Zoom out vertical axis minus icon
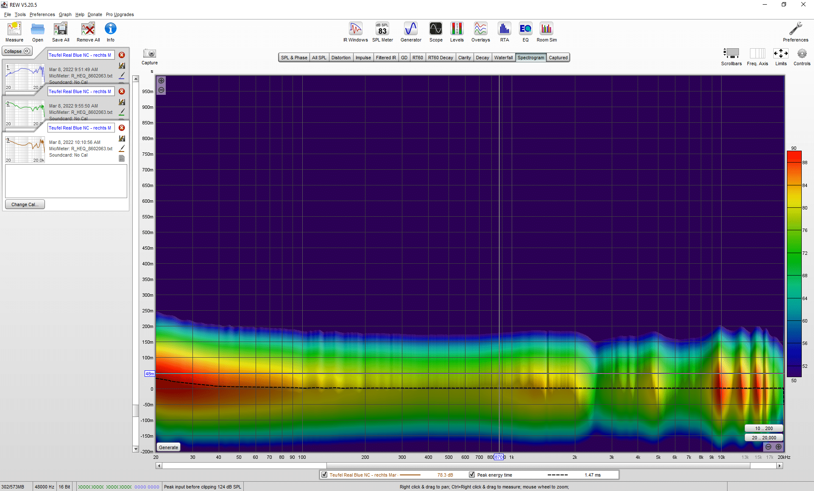 click(x=161, y=90)
